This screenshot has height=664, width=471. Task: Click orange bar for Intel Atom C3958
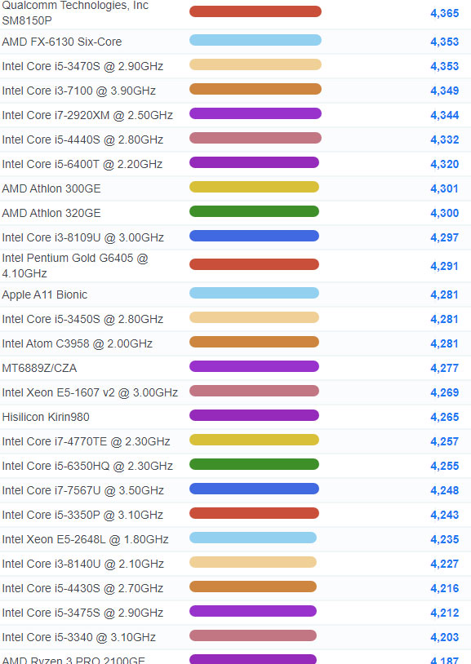[254, 342]
